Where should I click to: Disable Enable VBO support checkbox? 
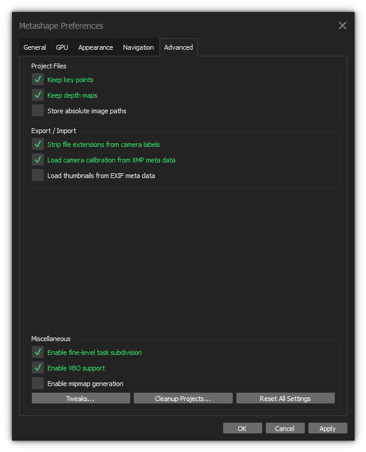click(x=38, y=368)
